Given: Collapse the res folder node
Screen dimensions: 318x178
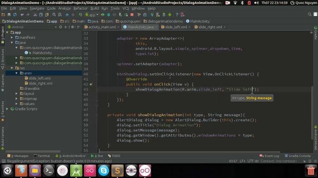Looking at the screenshot, I should (12, 68).
